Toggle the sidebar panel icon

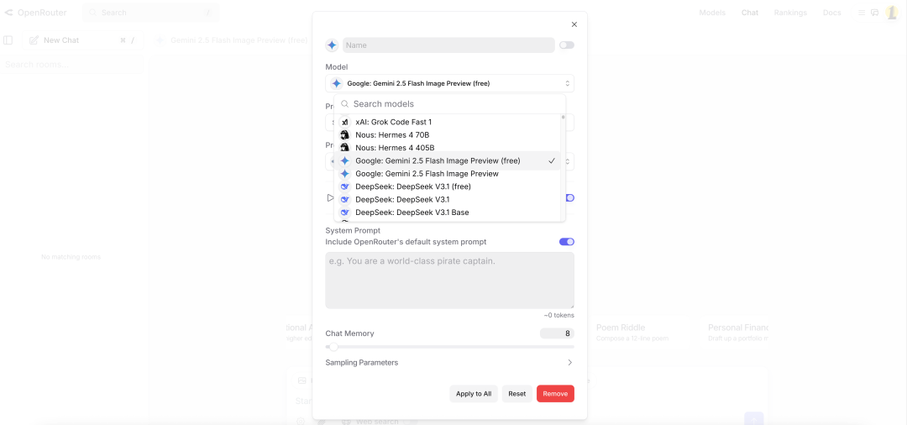pos(8,40)
